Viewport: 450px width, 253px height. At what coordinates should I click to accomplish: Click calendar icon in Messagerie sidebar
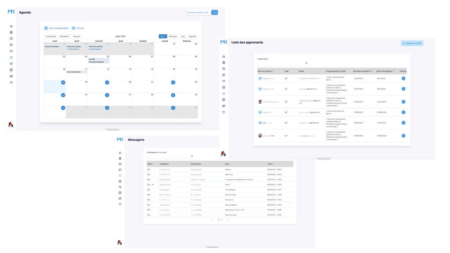120,181
